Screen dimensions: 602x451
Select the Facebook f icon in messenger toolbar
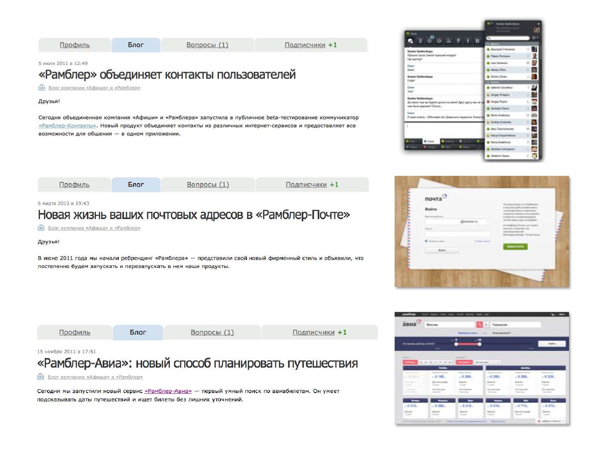pyautogui.click(x=468, y=41)
